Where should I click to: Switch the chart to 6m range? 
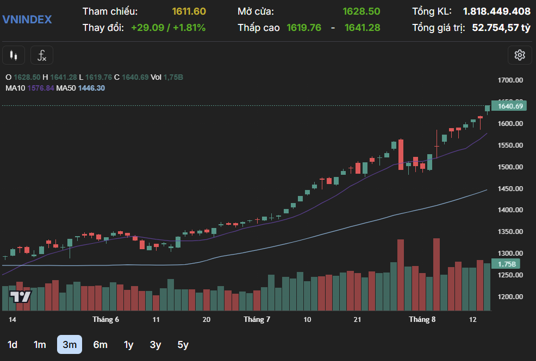pyautogui.click(x=100, y=345)
